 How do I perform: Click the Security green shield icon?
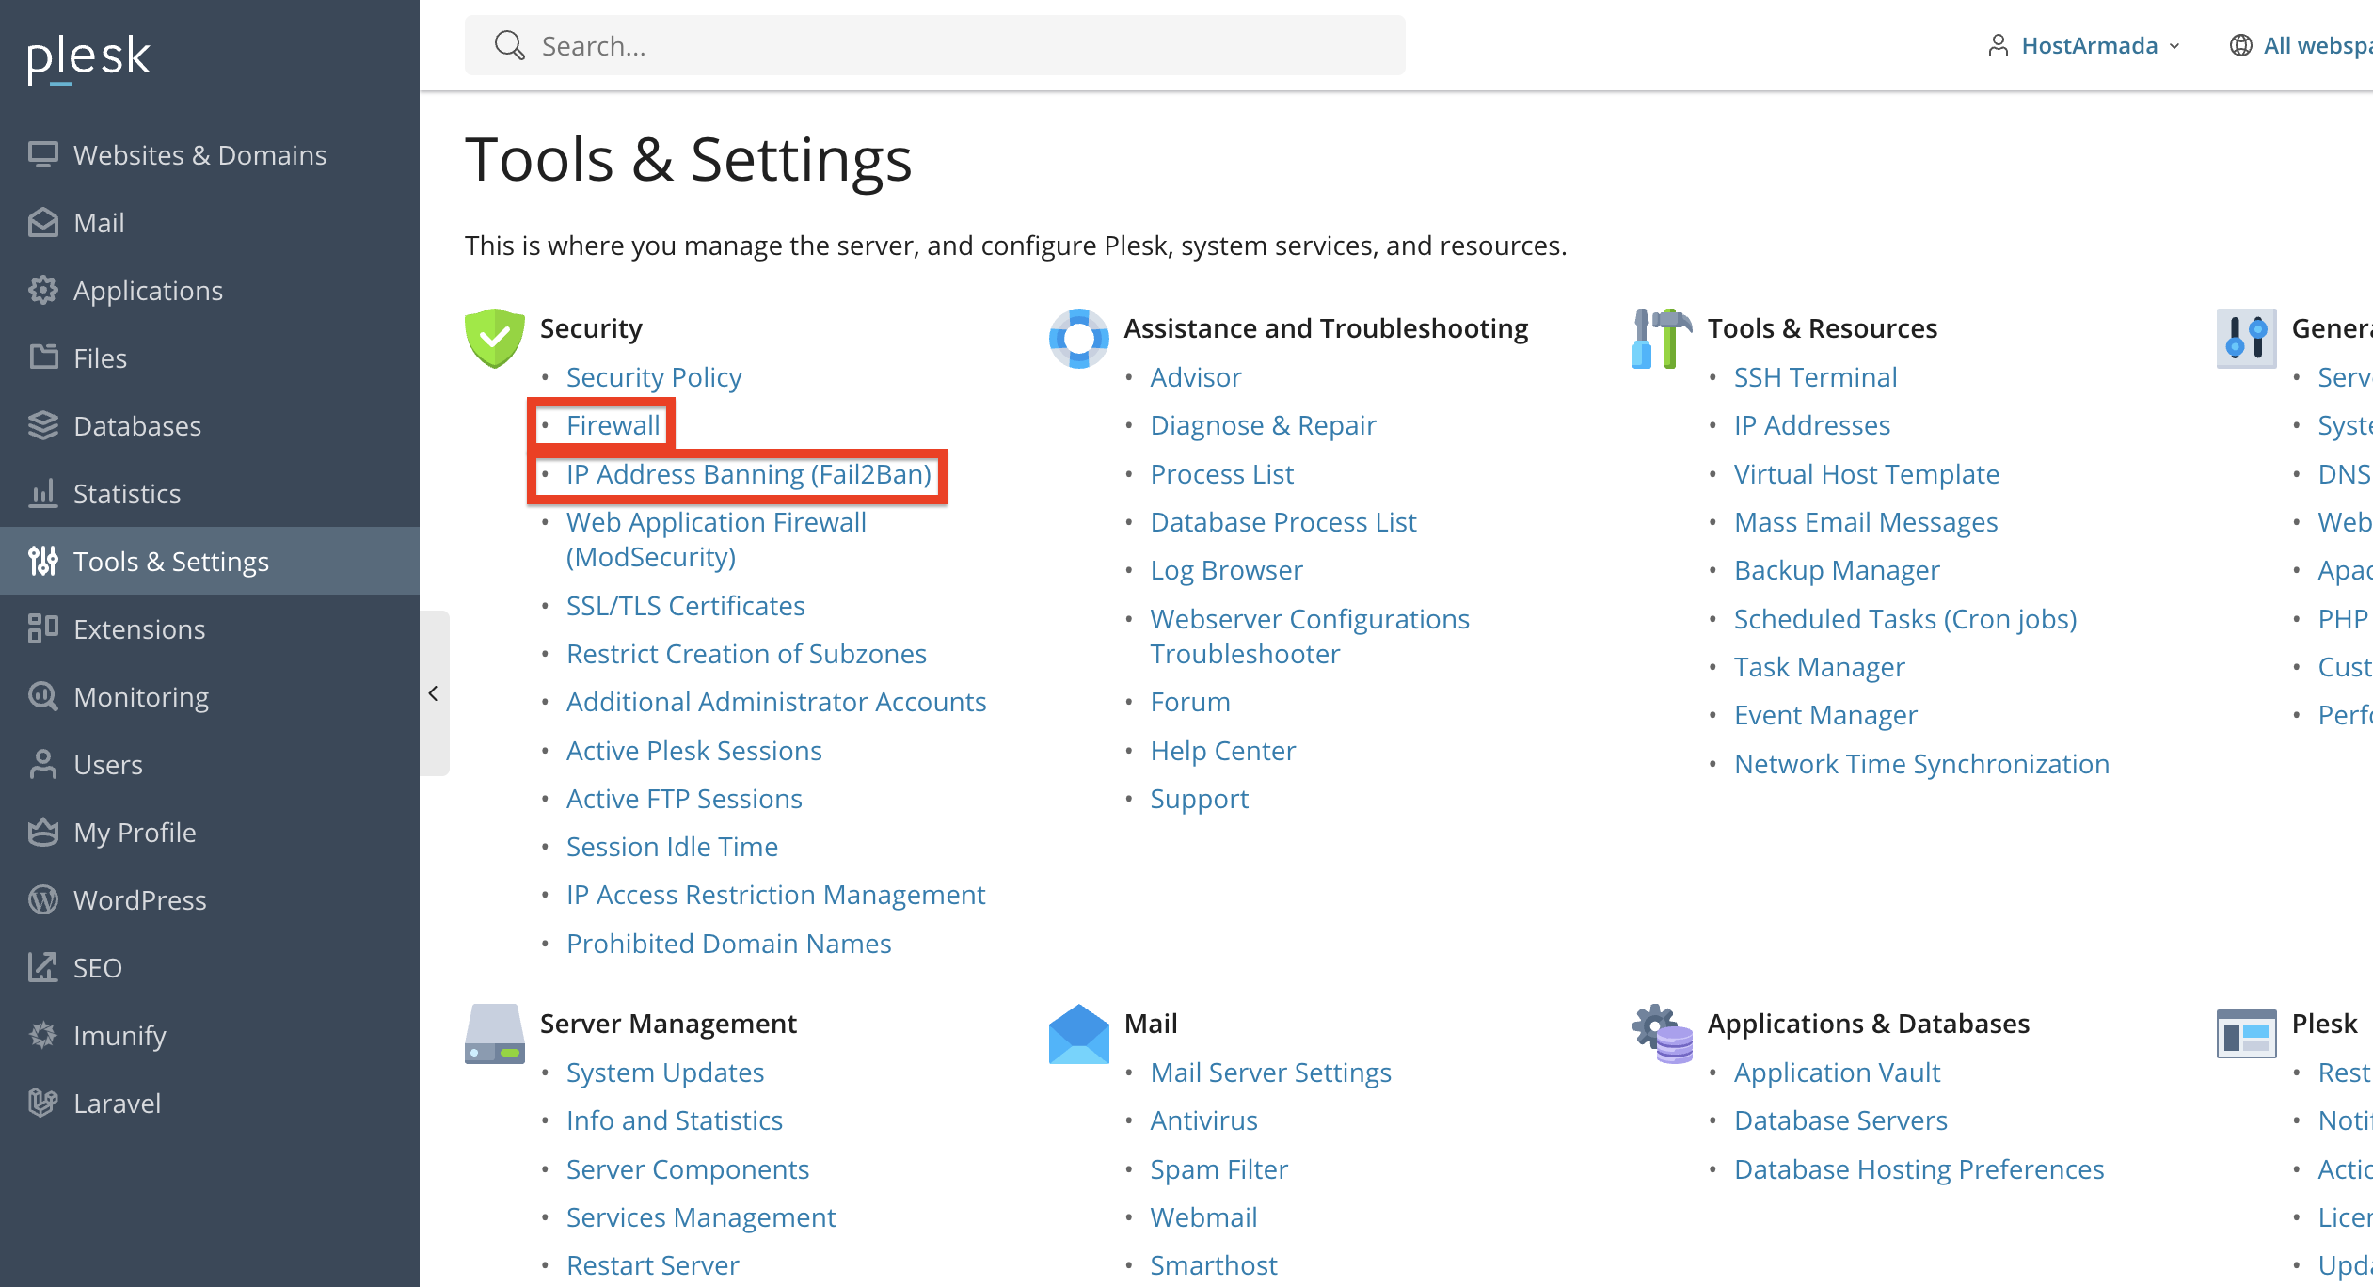tap(495, 339)
